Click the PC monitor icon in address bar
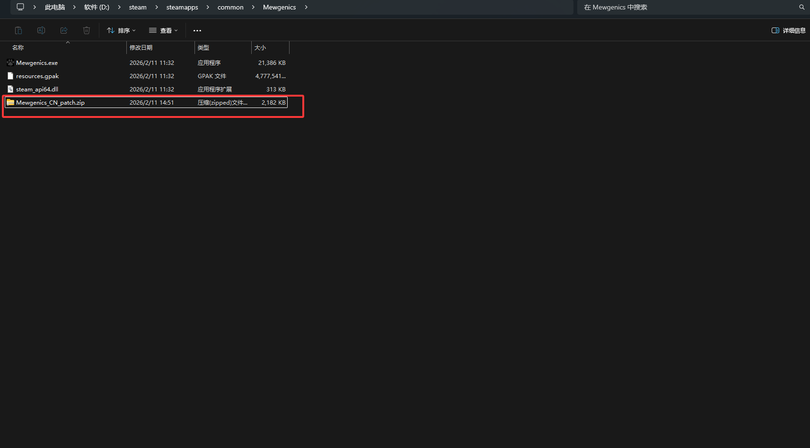Screen dimensions: 810x448 pos(20,7)
